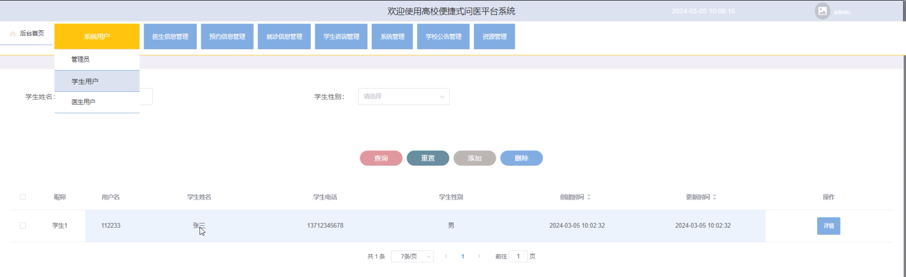Click the 前往 page number input

518,257
